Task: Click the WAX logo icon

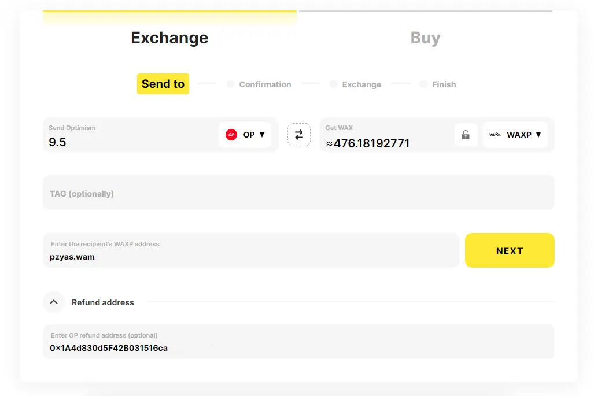Action: 495,135
